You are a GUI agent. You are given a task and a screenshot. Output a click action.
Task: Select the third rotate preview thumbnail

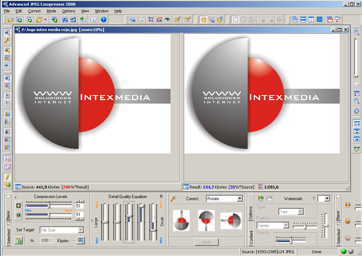231,221
